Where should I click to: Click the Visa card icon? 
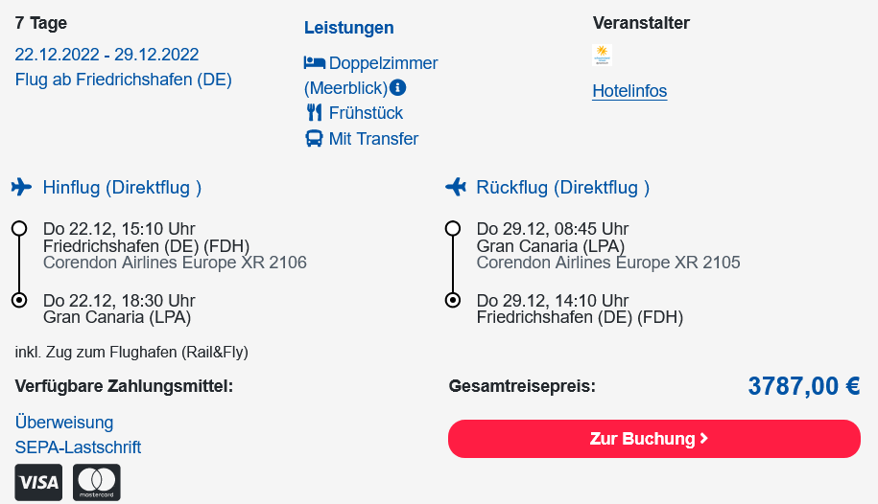(x=38, y=482)
